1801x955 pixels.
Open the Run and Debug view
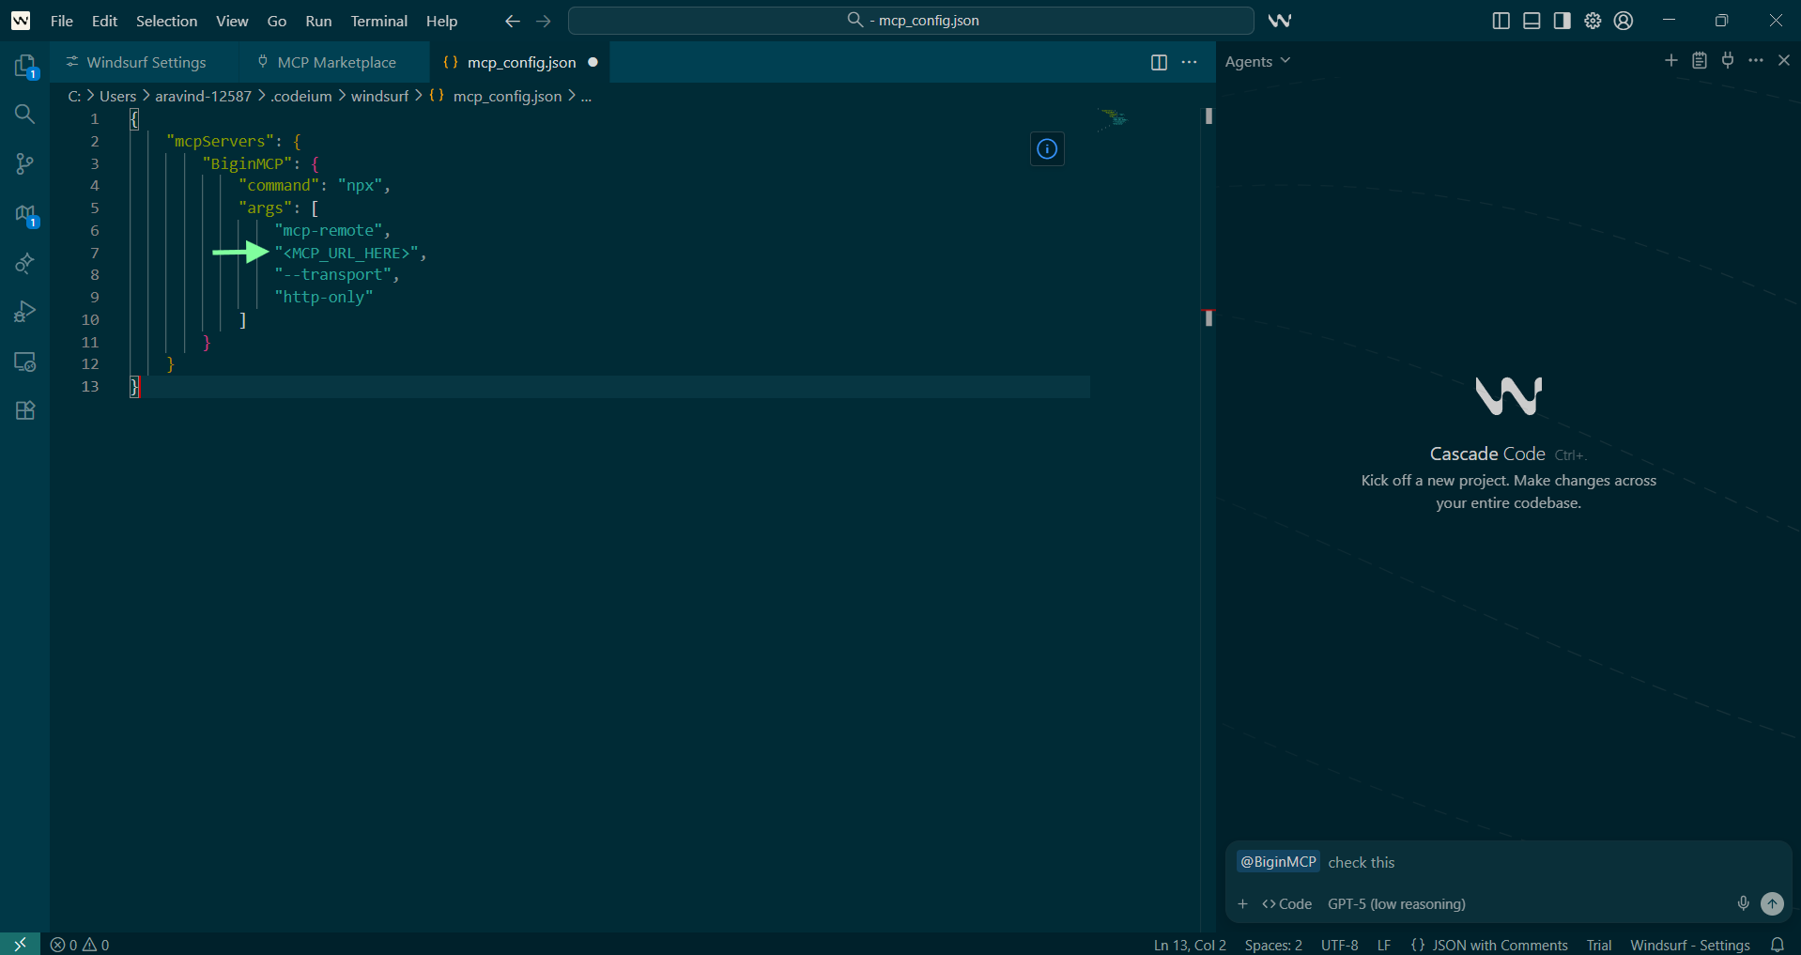25,312
